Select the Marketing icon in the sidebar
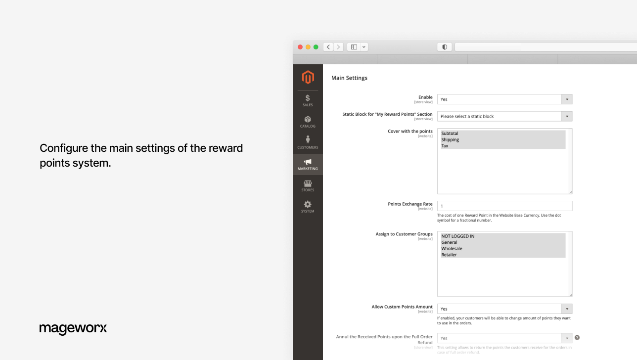The height and width of the screenshot is (360, 637). [308, 164]
